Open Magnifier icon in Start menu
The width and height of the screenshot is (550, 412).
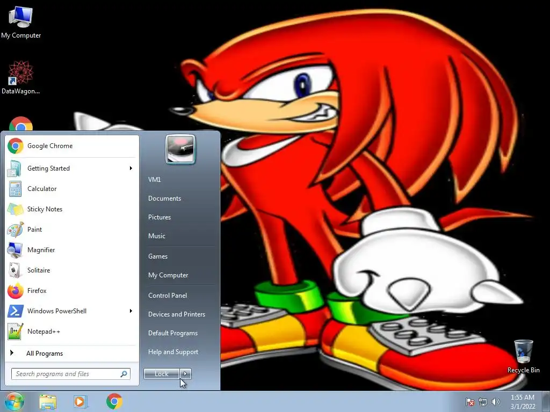coord(15,250)
